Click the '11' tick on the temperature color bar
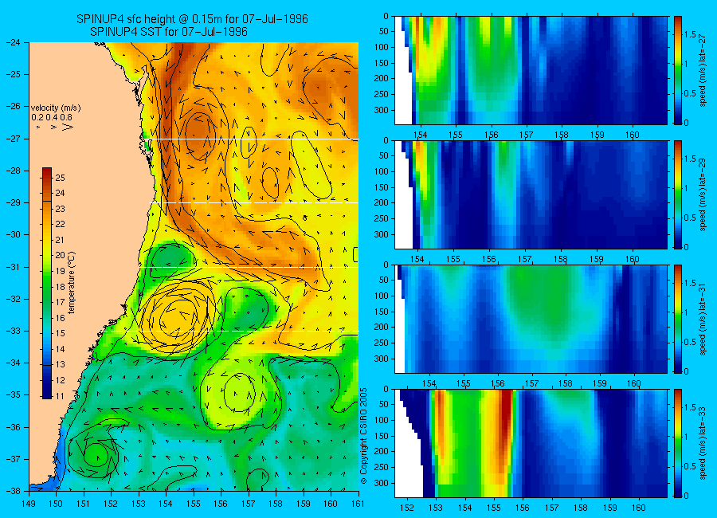Viewport: 717px width, 518px height. (x=61, y=396)
